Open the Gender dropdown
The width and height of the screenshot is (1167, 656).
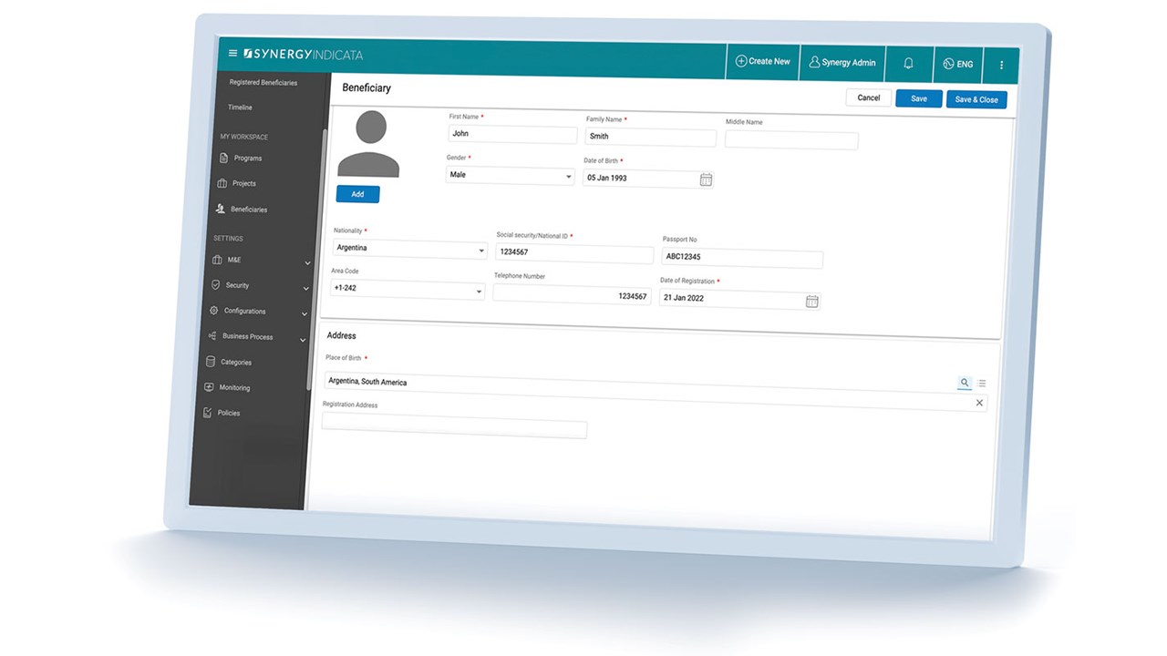coord(510,175)
